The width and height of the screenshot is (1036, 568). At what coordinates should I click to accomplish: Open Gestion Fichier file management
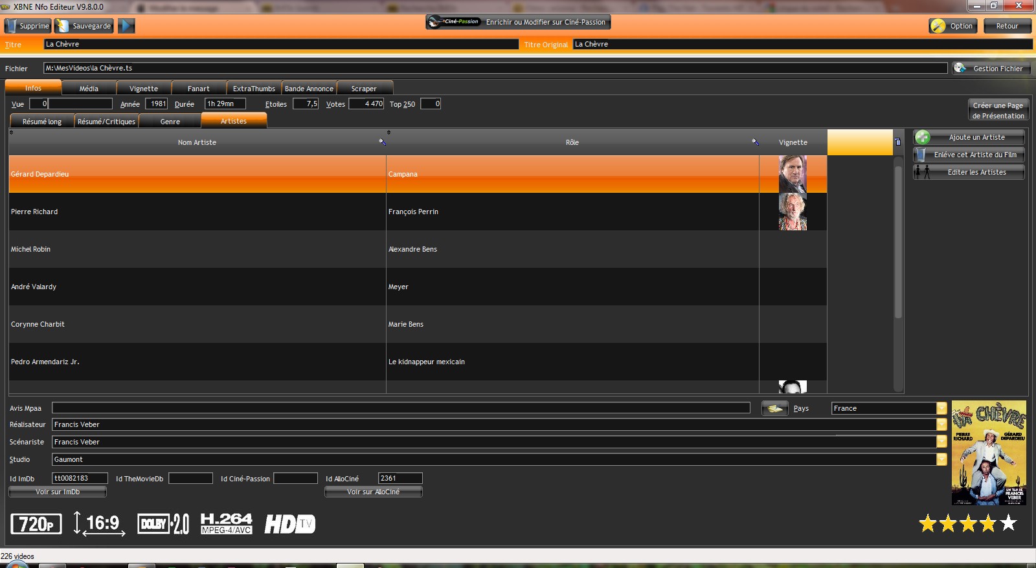(x=991, y=69)
